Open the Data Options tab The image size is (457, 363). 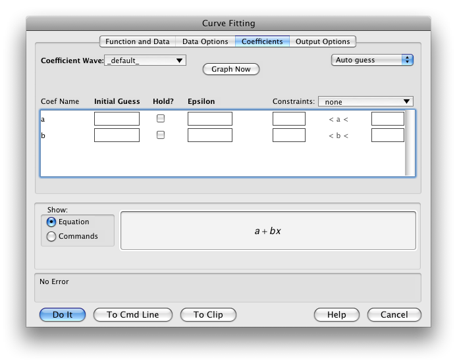pos(205,41)
